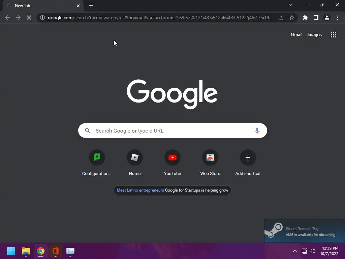Go back to the previous page
Screen dimensions: 345x259
tap(7, 18)
